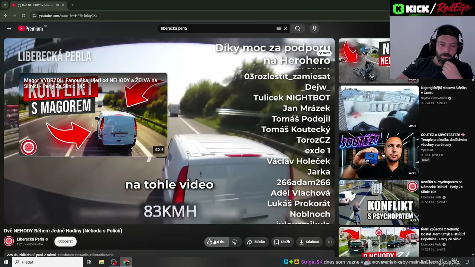The width and height of the screenshot is (475, 267).
Task: Open 'Konflikt s Psychopatem' video thumbnail
Action: click(x=379, y=202)
